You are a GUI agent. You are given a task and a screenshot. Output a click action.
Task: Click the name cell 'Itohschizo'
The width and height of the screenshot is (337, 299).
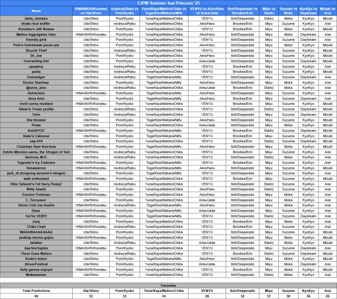[x=36, y=93]
